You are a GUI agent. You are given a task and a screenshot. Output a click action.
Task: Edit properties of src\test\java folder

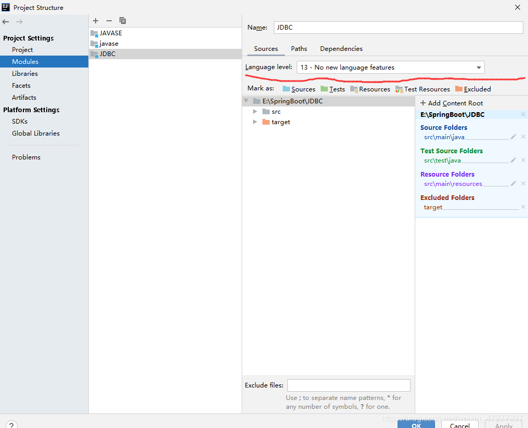click(x=513, y=160)
